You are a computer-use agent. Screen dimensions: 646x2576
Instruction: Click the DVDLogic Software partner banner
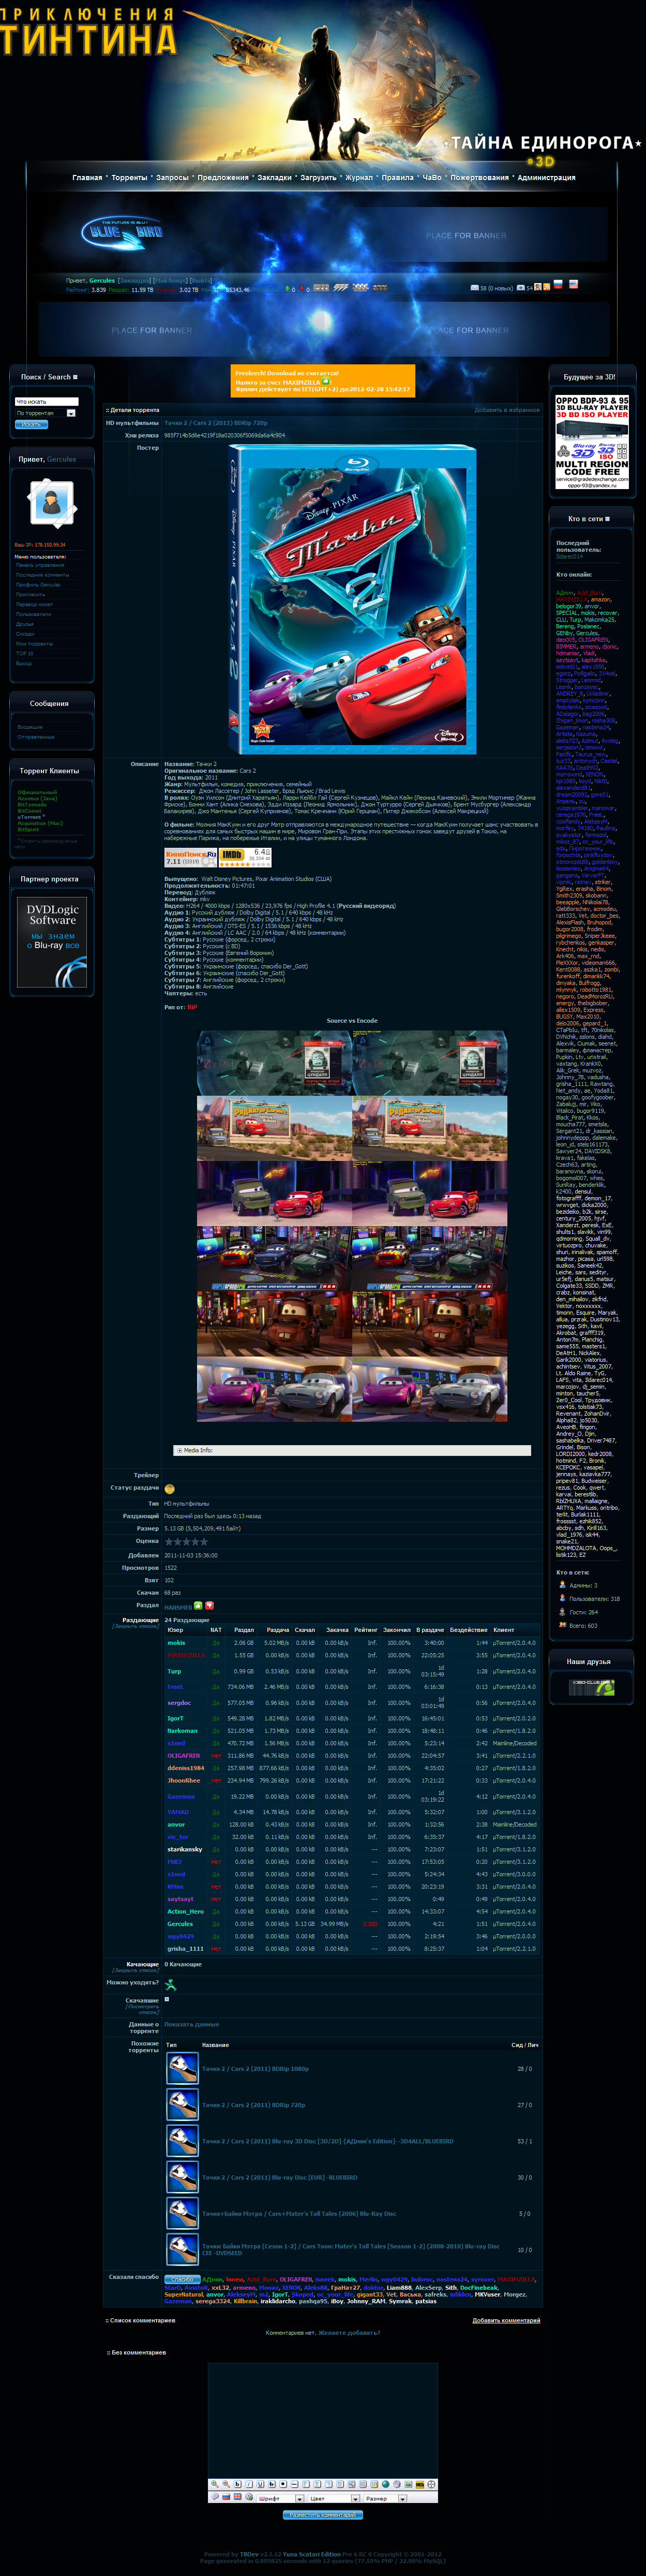pos(52,941)
